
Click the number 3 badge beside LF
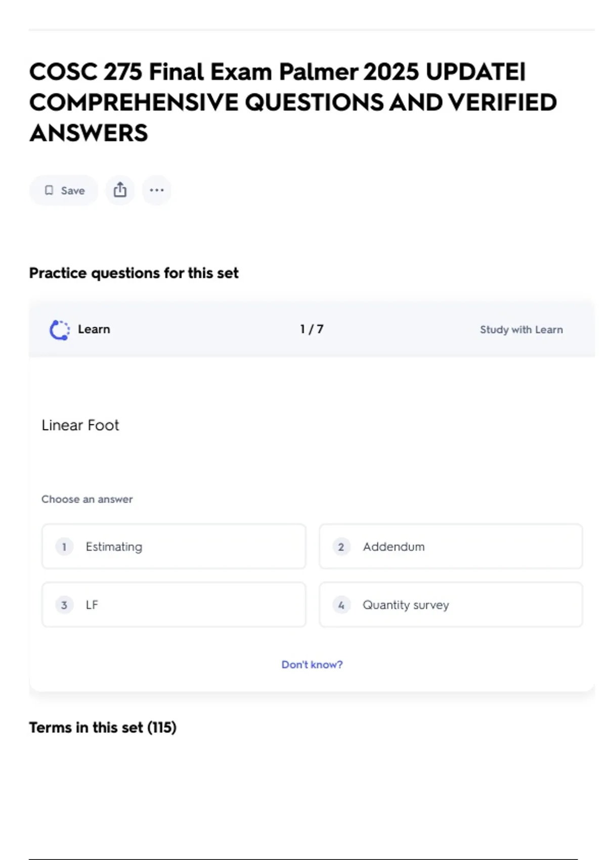tap(64, 605)
